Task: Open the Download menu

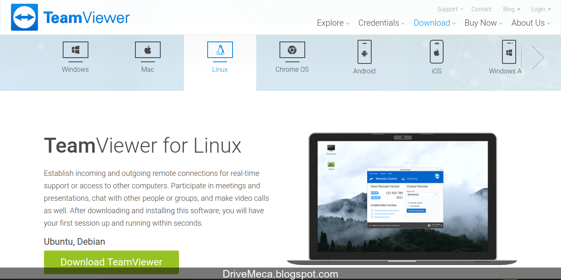Action: click(x=435, y=23)
